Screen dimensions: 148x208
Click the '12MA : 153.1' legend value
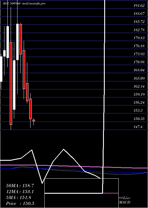click(x=20, y=192)
